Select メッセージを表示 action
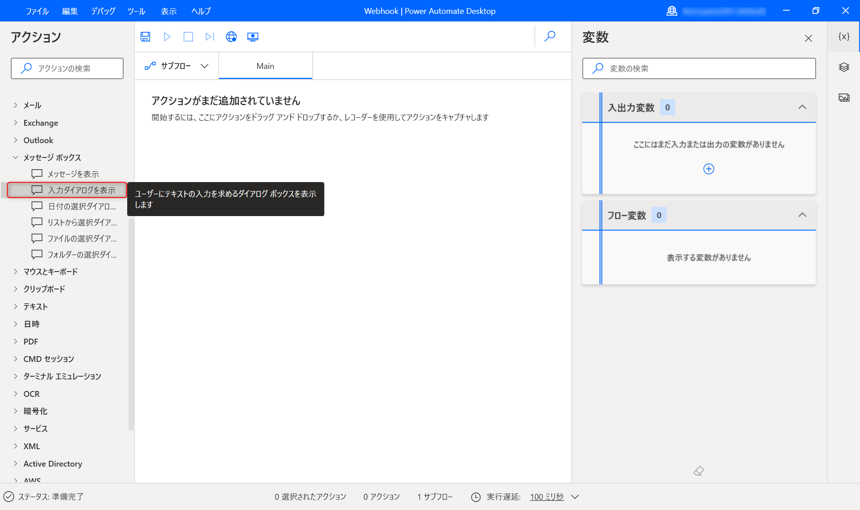Screen dimensions: 860x510 click(x=73, y=174)
